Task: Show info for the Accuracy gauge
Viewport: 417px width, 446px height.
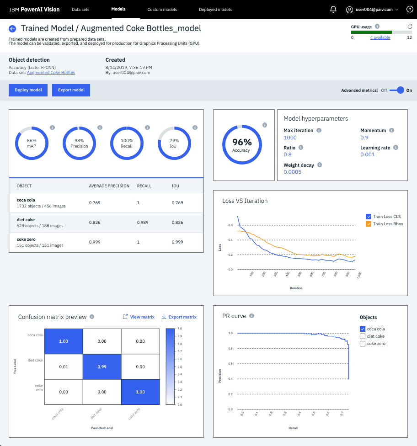Action: coord(265,125)
